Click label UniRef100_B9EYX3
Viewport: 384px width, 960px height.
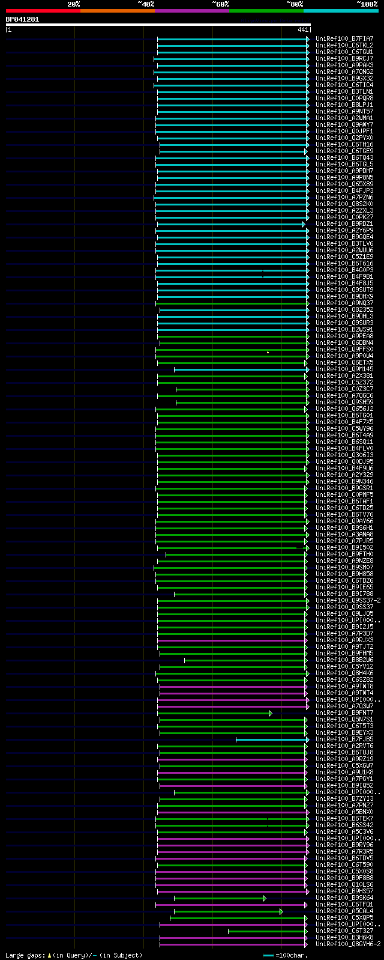(x=344, y=732)
